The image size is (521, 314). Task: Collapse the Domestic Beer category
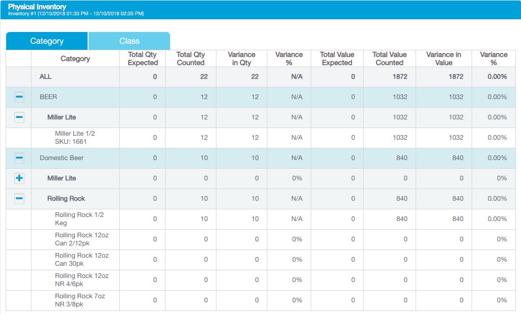19,158
